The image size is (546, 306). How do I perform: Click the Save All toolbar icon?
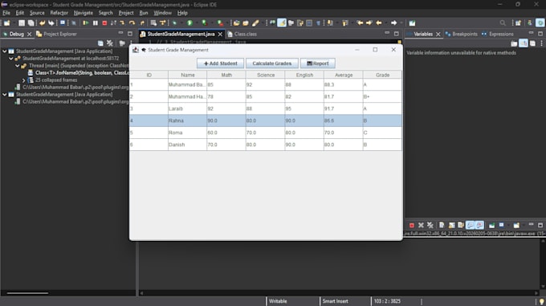coord(31,23)
